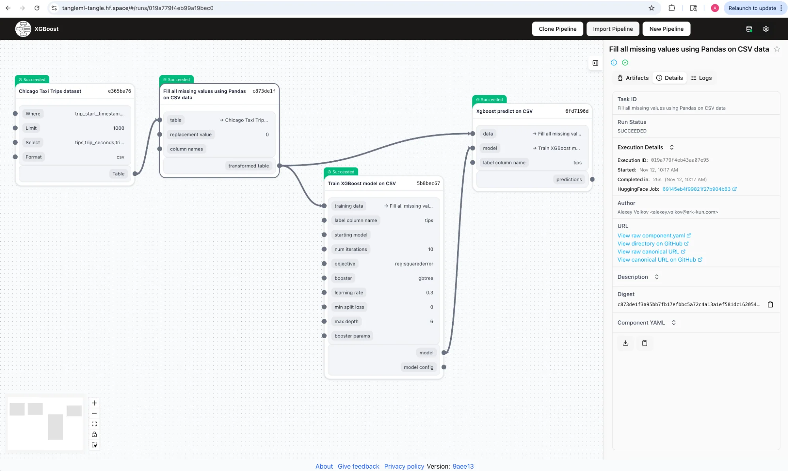Favorite the component with the star icon
This screenshot has height=471, width=788.
click(777, 49)
